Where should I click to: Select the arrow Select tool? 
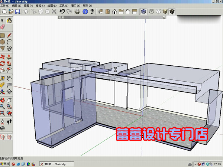click(3, 20)
